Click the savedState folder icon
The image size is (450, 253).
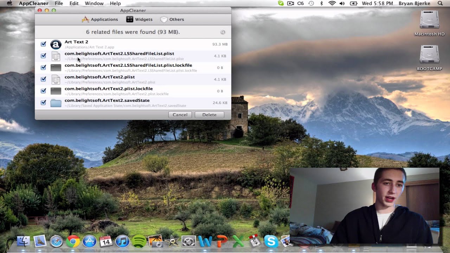tap(56, 103)
